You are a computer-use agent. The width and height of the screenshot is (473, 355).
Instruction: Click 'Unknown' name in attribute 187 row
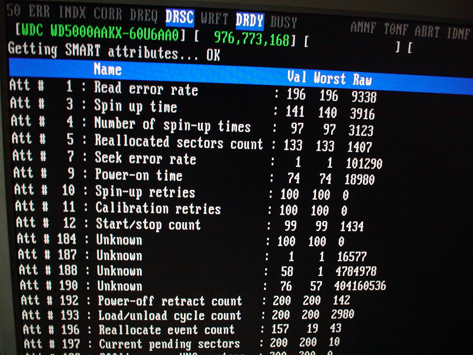tap(119, 256)
